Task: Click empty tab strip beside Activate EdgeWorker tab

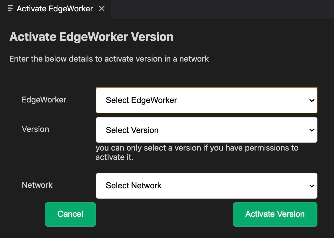Action: 222,9
